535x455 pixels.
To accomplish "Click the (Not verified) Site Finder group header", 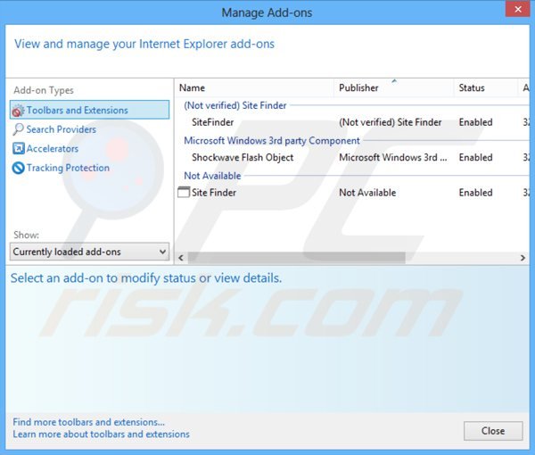I will pos(235,105).
